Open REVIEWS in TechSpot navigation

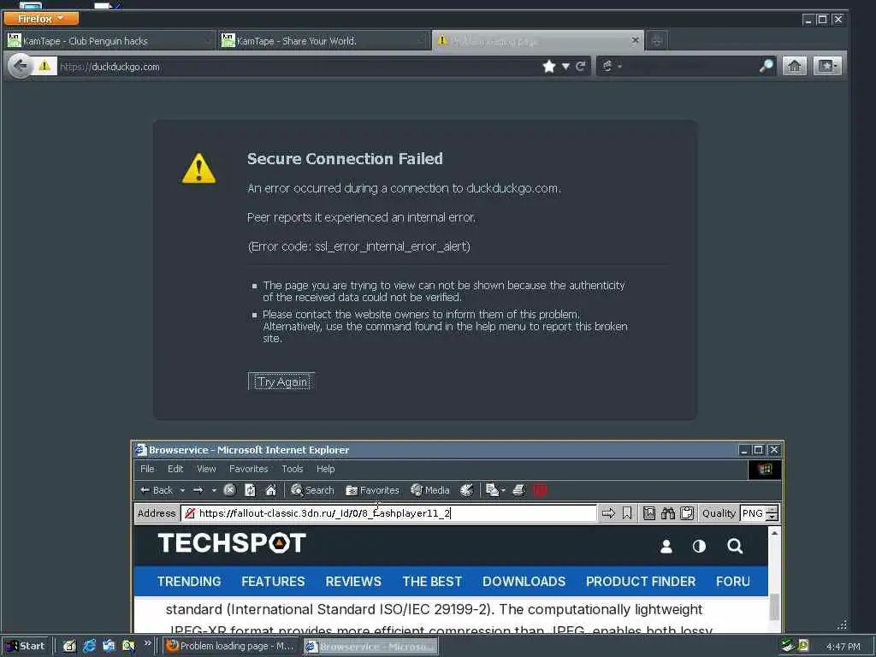click(x=353, y=582)
